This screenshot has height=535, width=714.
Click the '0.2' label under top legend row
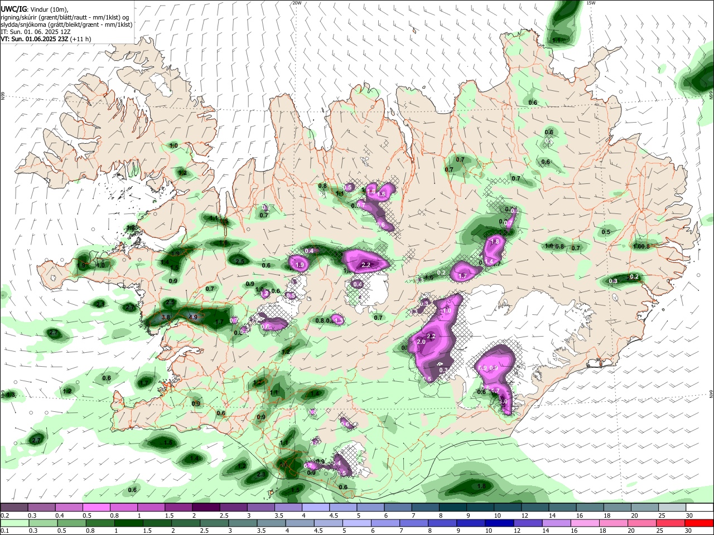pos(4,515)
